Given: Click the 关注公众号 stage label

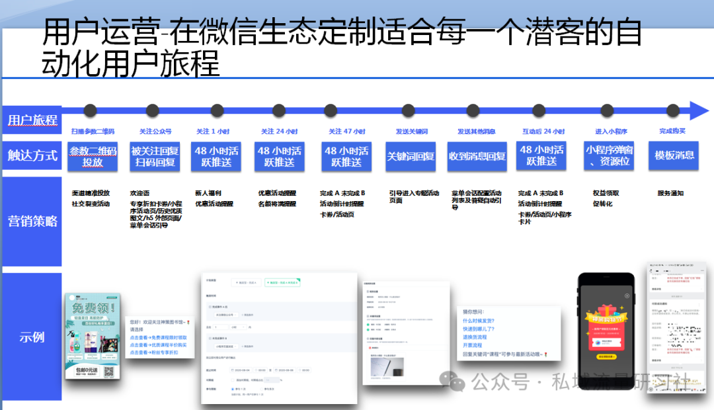Looking at the screenshot, I should point(155,131).
